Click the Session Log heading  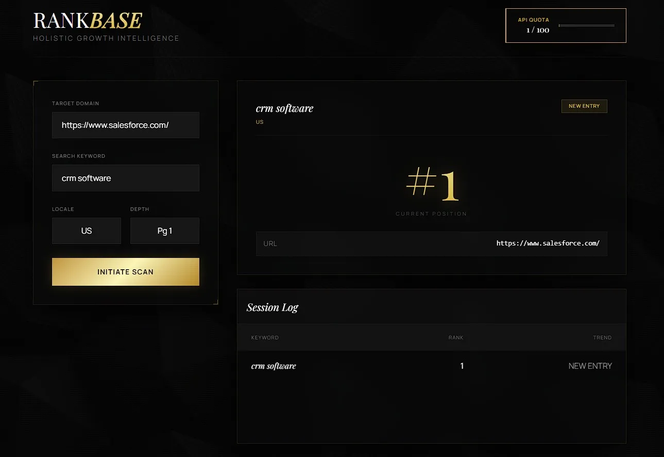pos(273,307)
